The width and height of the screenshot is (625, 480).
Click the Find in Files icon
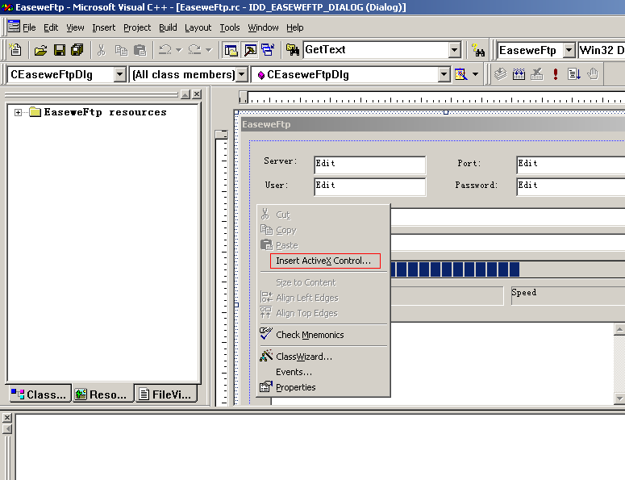(x=293, y=50)
